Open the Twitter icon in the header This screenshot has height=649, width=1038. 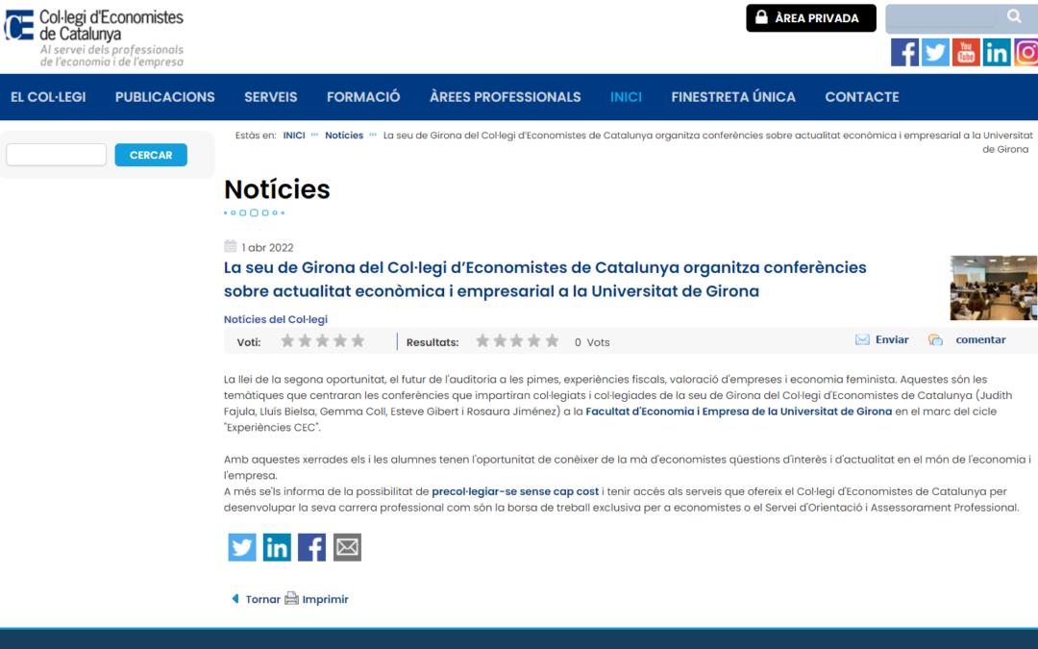(935, 52)
